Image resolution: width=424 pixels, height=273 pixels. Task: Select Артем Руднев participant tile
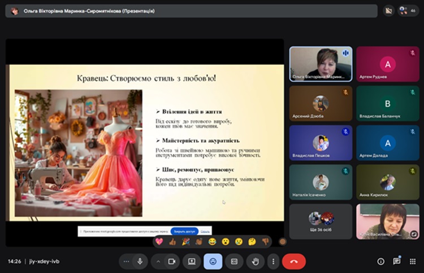pos(387,64)
